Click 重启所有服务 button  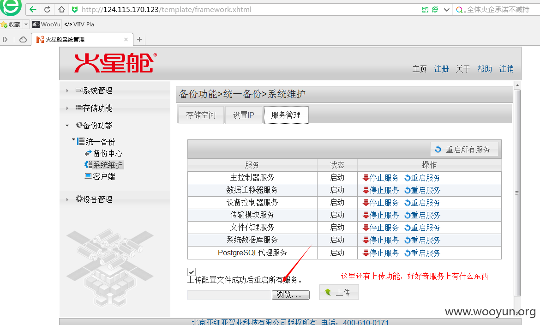464,149
